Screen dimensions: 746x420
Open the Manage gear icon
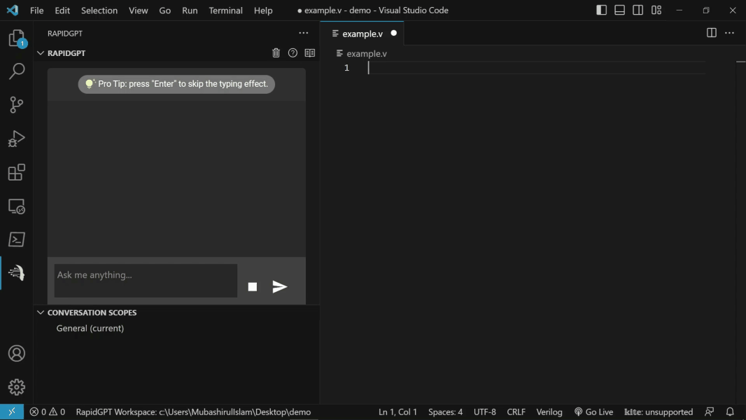click(17, 387)
